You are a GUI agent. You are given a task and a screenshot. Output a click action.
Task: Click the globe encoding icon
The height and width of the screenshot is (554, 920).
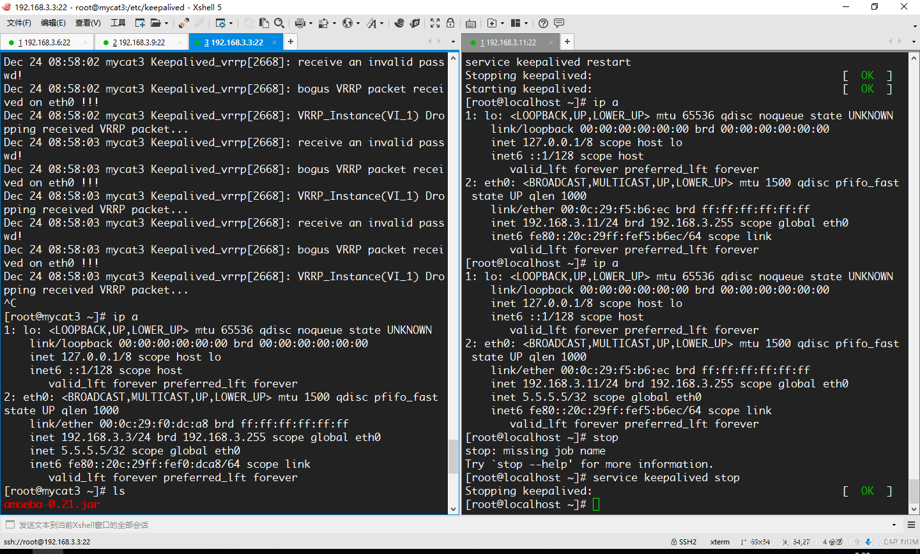tap(347, 23)
